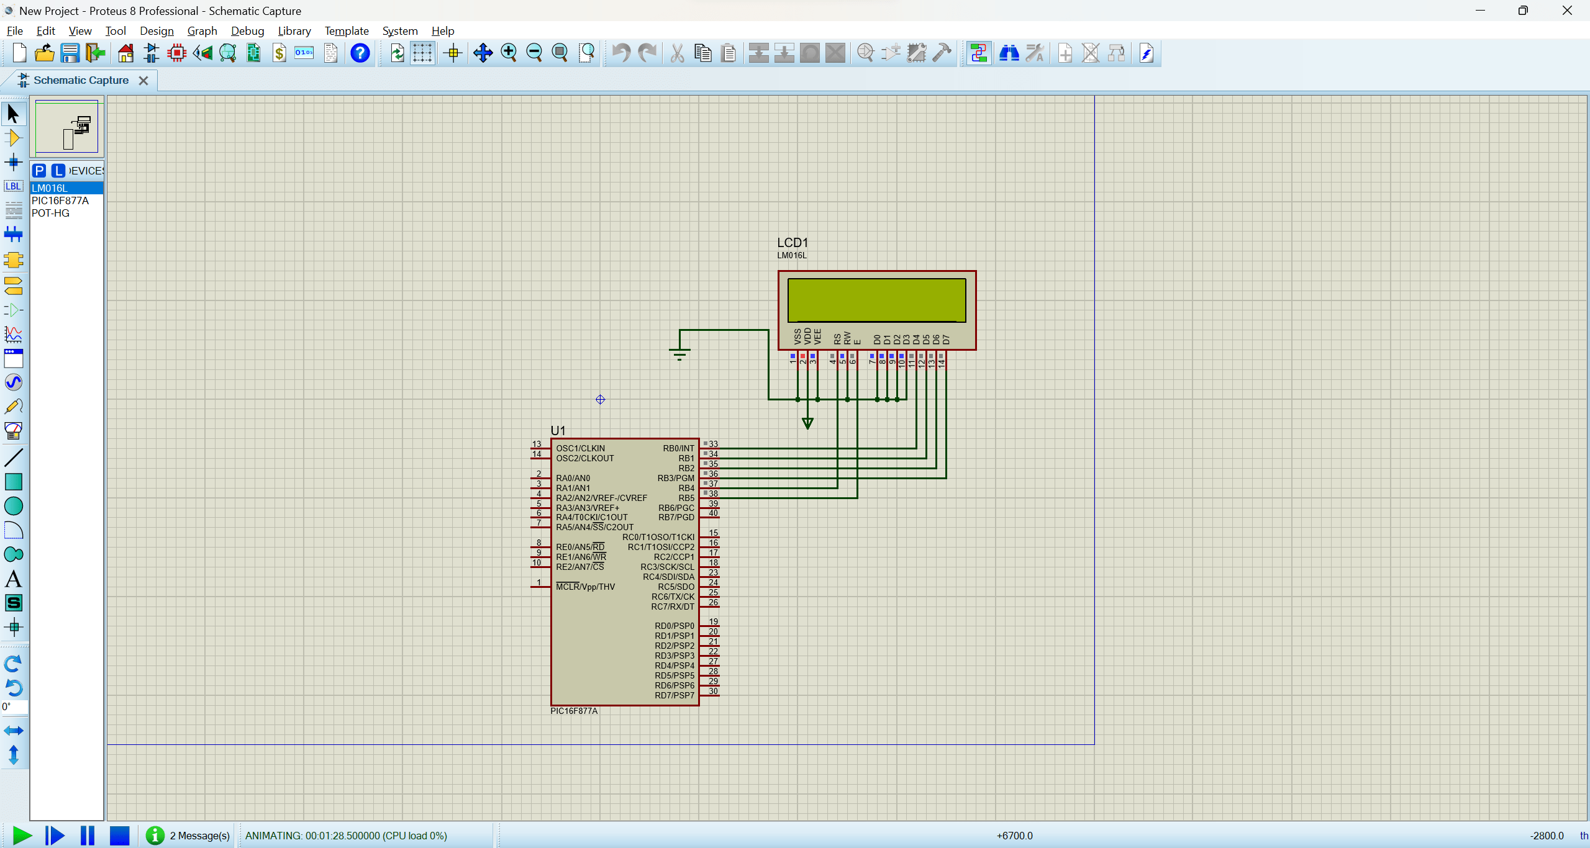
Task: Select the 2D text tool A
Action: [13, 579]
